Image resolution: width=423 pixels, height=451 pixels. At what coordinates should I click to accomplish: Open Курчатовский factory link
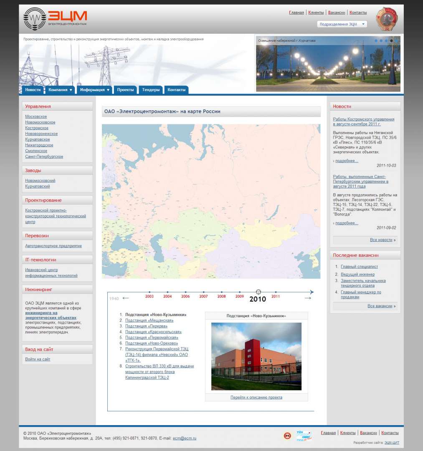[38, 186]
